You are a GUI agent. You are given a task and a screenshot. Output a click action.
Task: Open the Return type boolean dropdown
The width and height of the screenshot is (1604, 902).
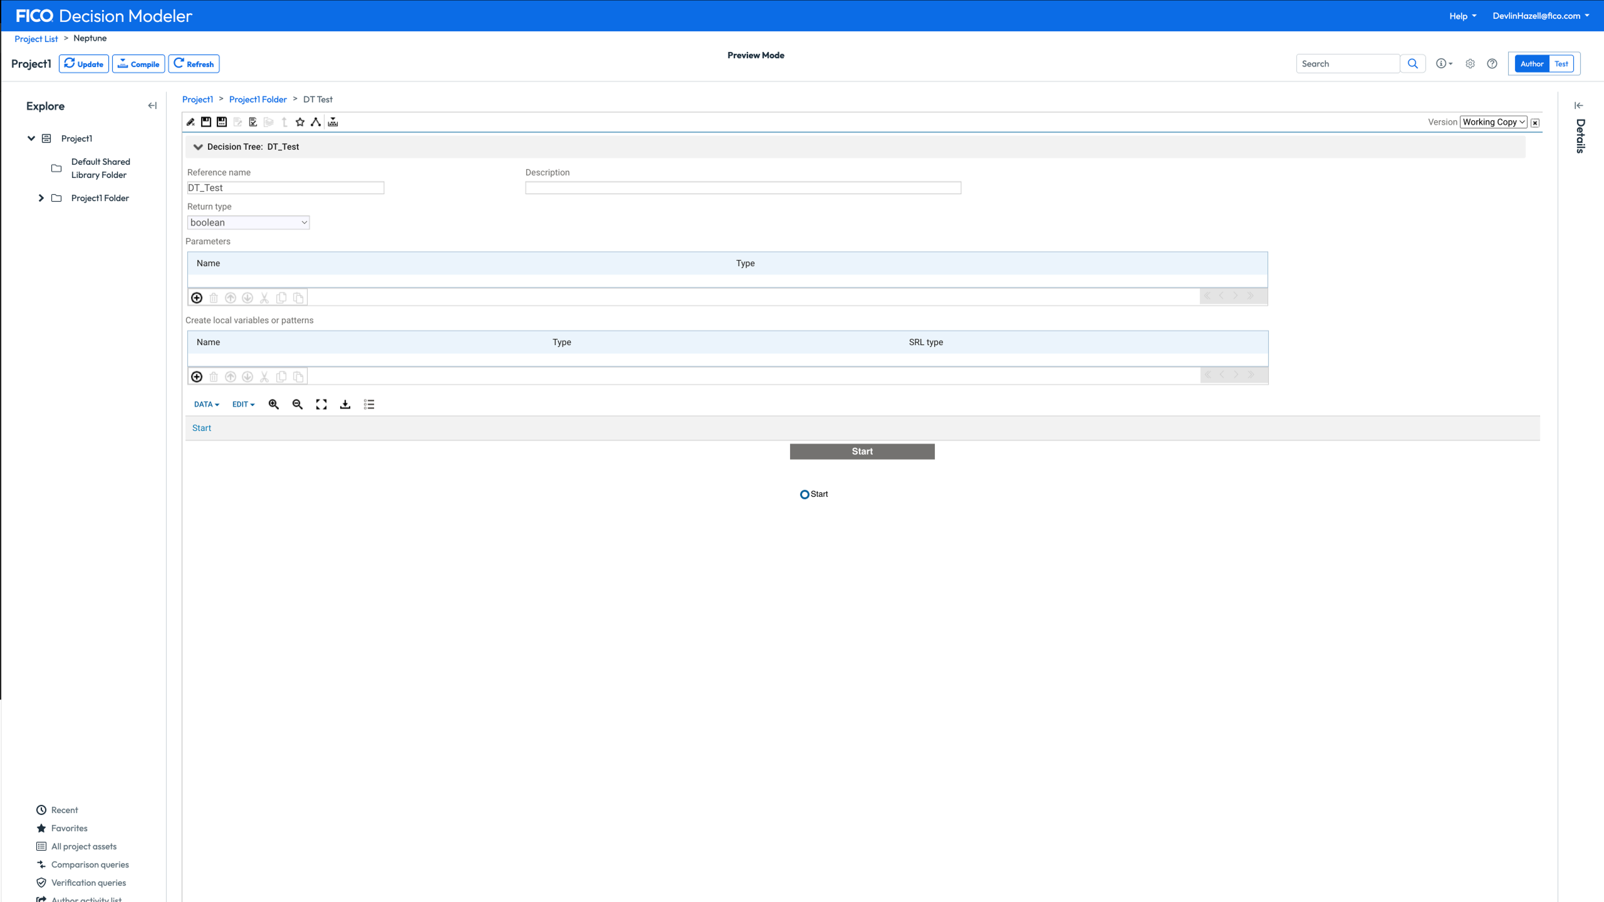248,222
